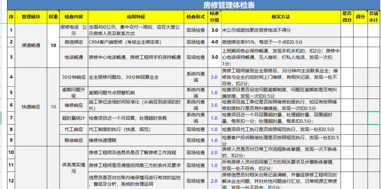The image size is (381, 189).
Task: Click the 房修中心电话畅通 feature cell
Action: point(136,57)
